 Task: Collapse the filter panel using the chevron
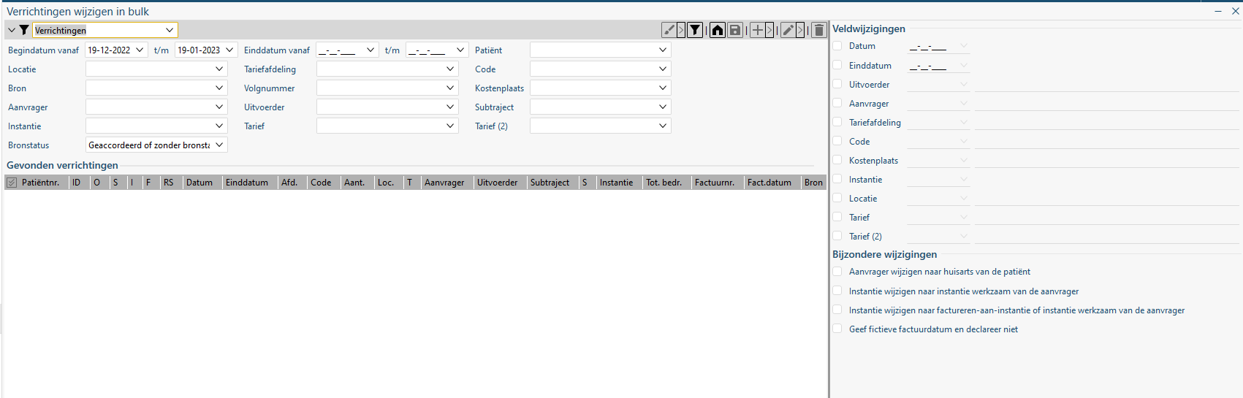pyautogui.click(x=12, y=30)
